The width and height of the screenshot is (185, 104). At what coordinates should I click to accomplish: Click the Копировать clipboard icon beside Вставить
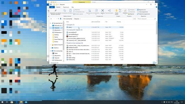point(65,10)
